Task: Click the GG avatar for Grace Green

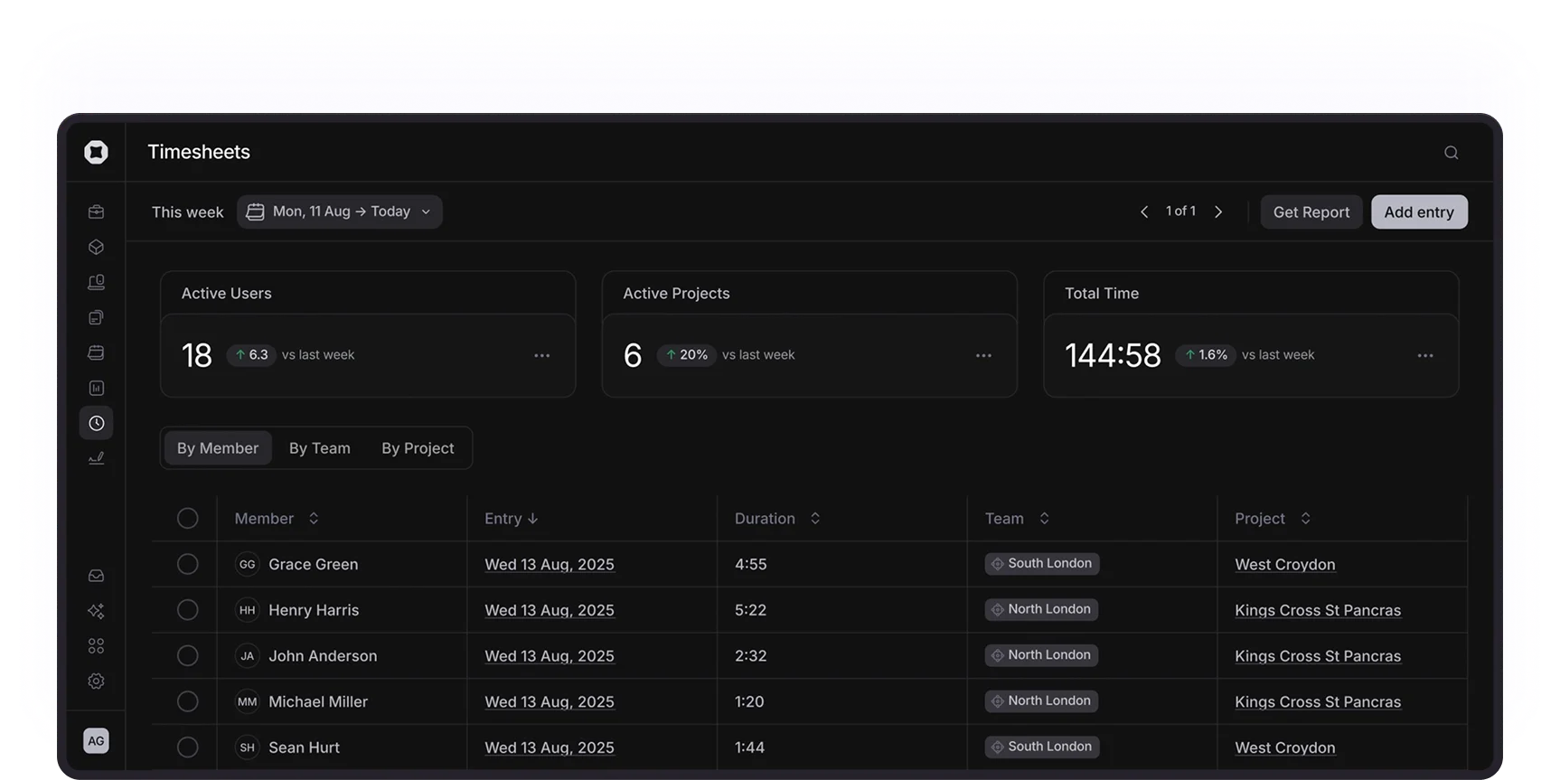Action: pyautogui.click(x=247, y=564)
